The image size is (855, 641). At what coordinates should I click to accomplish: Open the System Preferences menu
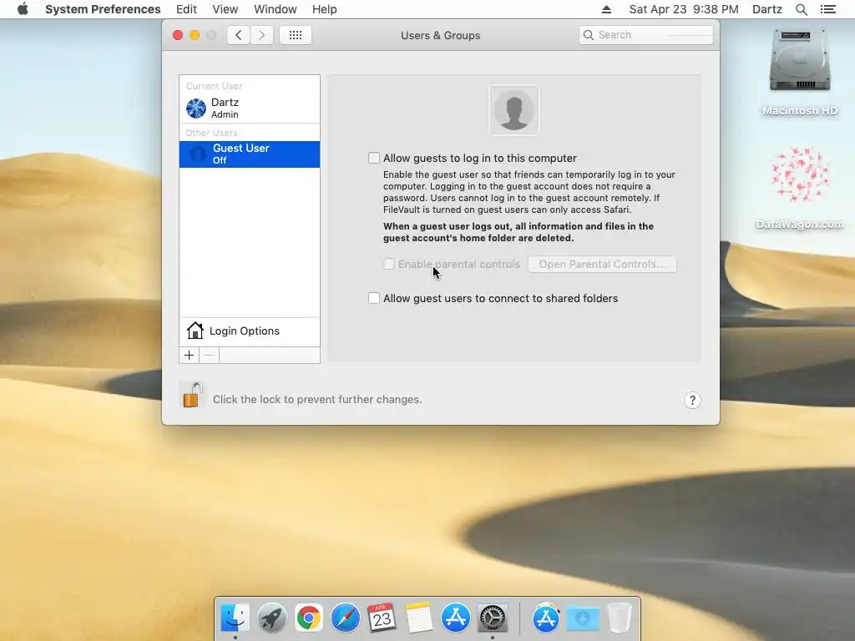[x=103, y=9]
